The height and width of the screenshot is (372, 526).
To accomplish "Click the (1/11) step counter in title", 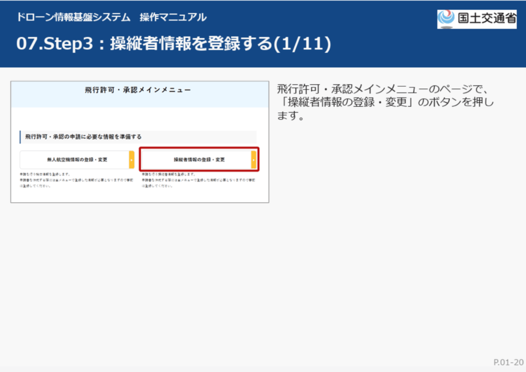I will [302, 44].
